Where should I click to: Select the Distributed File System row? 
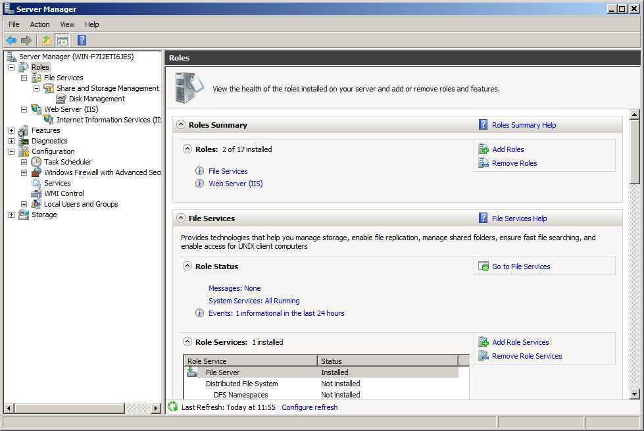click(x=321, y=384)
